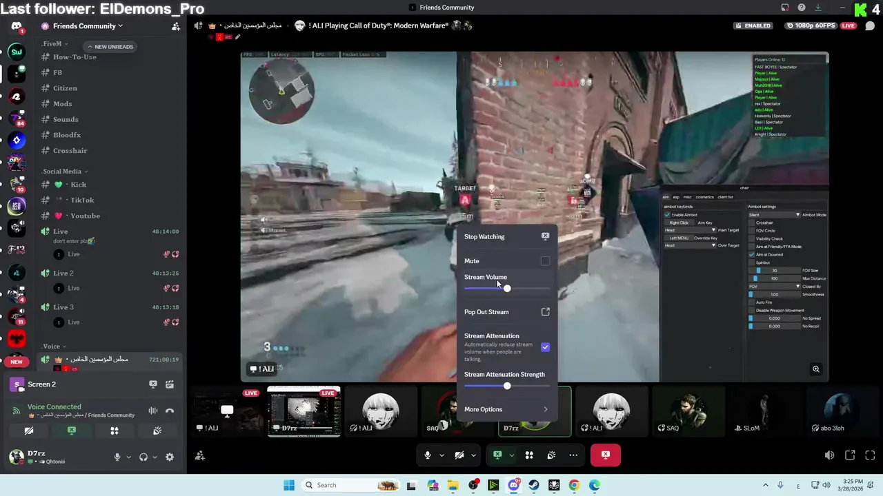The width and height of the screenshot is (883, 496).
Task: Toggle camera in the voice panel
Action: coord(29,431)
